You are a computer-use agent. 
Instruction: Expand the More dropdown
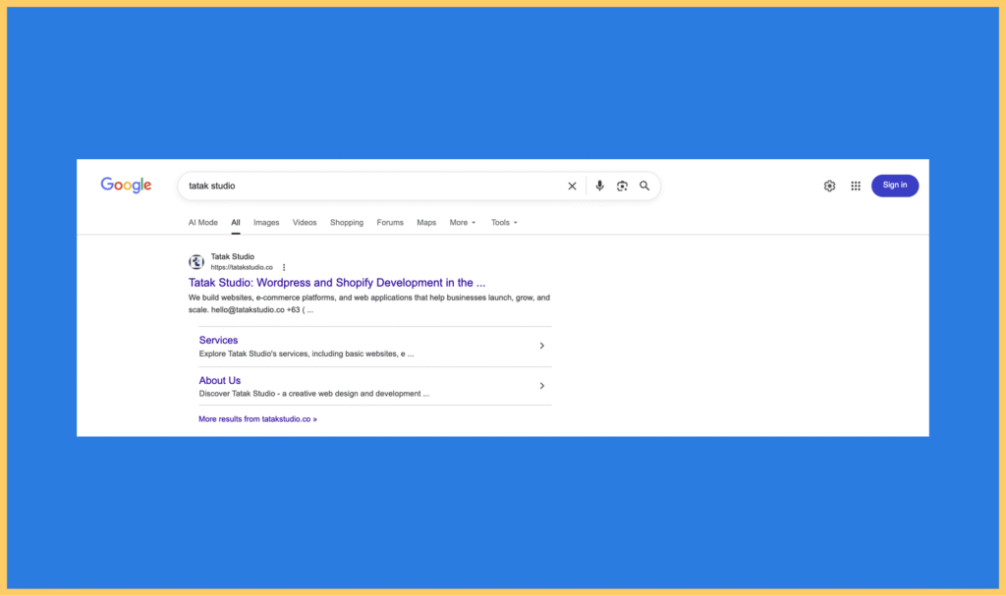463,223
